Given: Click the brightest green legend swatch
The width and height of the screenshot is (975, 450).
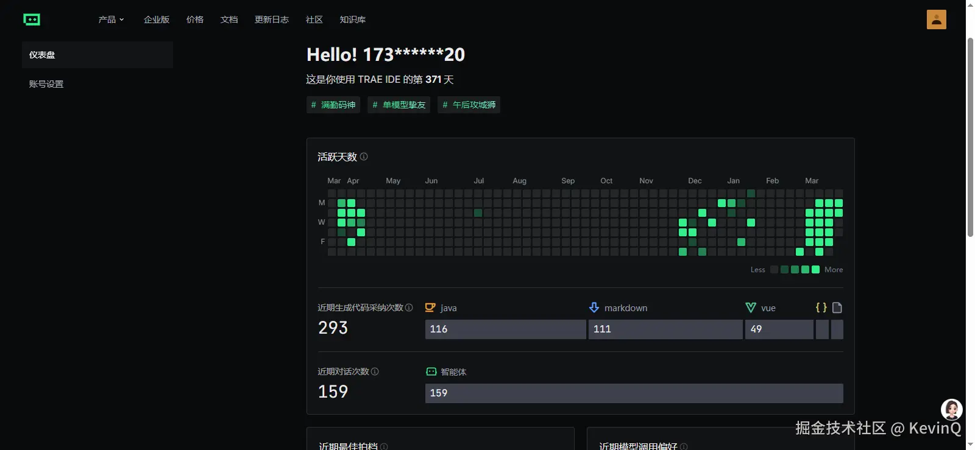Looking at the screenshot, I should [815, 270].
